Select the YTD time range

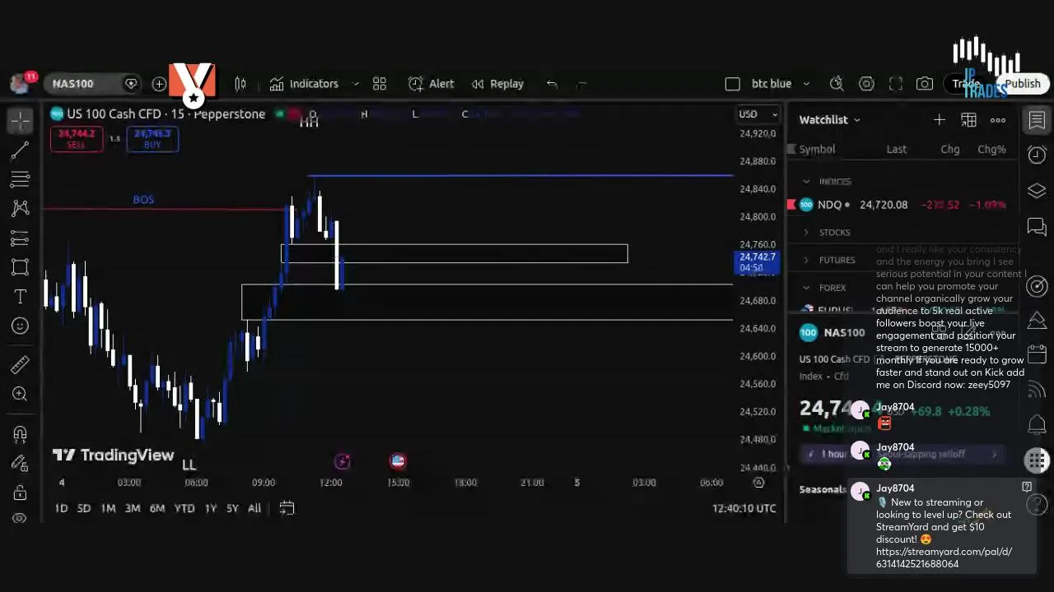(184, 508)
